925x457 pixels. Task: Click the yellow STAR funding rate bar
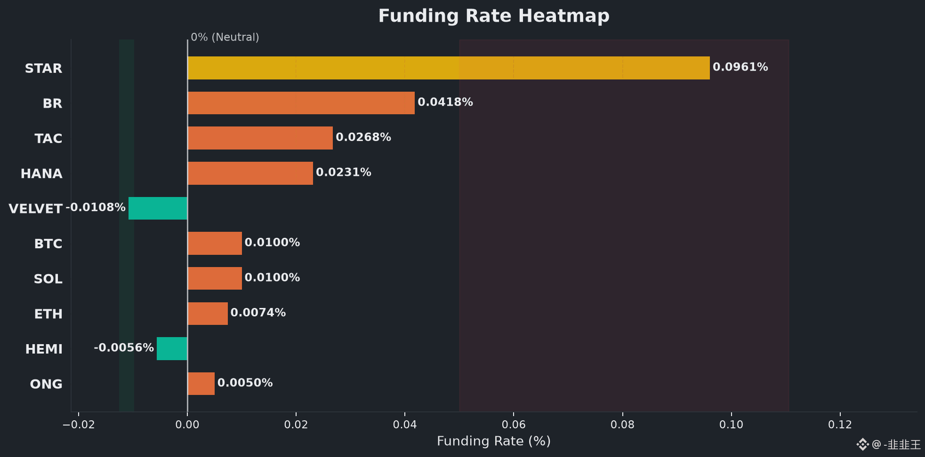click(449, 68)
